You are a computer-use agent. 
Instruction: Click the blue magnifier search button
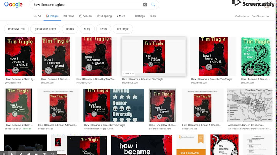click(x=153, y=5)
